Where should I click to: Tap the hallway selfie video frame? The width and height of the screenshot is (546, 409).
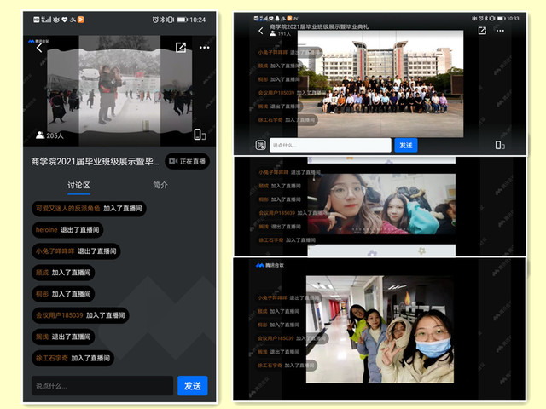click(380, 330)
